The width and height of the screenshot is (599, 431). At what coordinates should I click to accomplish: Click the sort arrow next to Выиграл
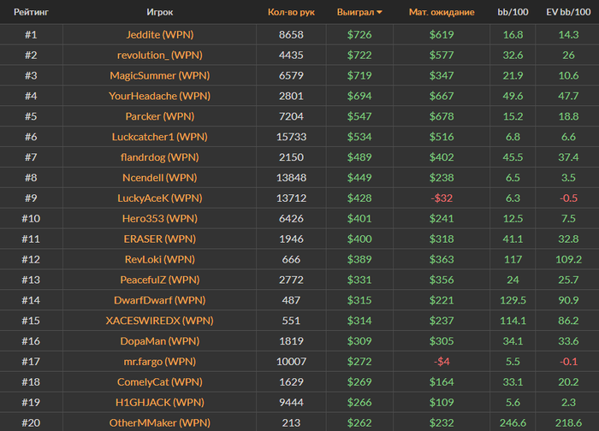380,13
